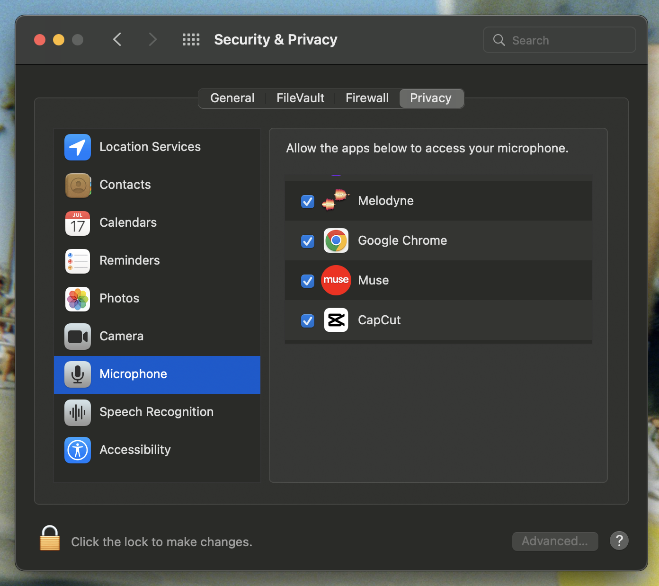The image size is (659, 586).
Task: Uncheck microphone access for Google Chrome
Action: 307,241
